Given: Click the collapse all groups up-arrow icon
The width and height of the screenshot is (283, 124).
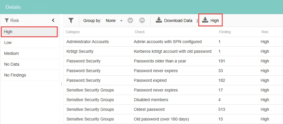Looking at the screenshot, I should (x=142, y=21).
